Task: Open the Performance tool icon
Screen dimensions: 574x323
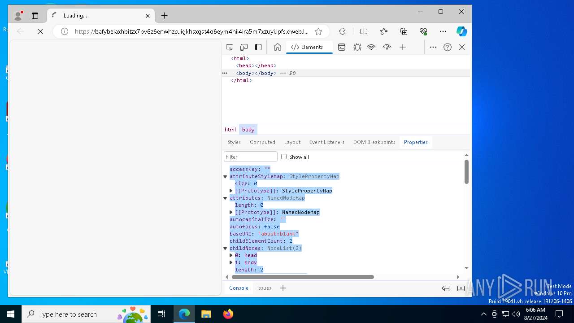Action: coord(387,47)
